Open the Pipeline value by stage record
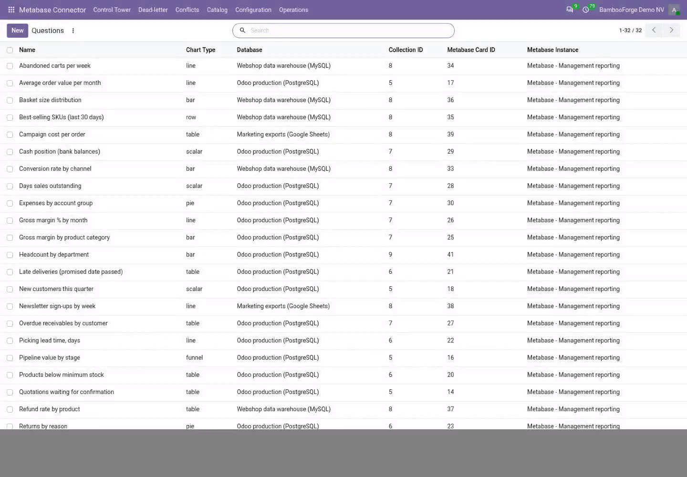Viewport: 687px width, 477px height. pos(50,358)
